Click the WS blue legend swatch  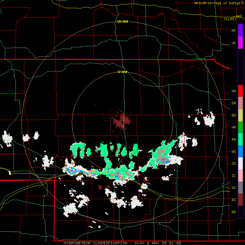tap(240, 151)
